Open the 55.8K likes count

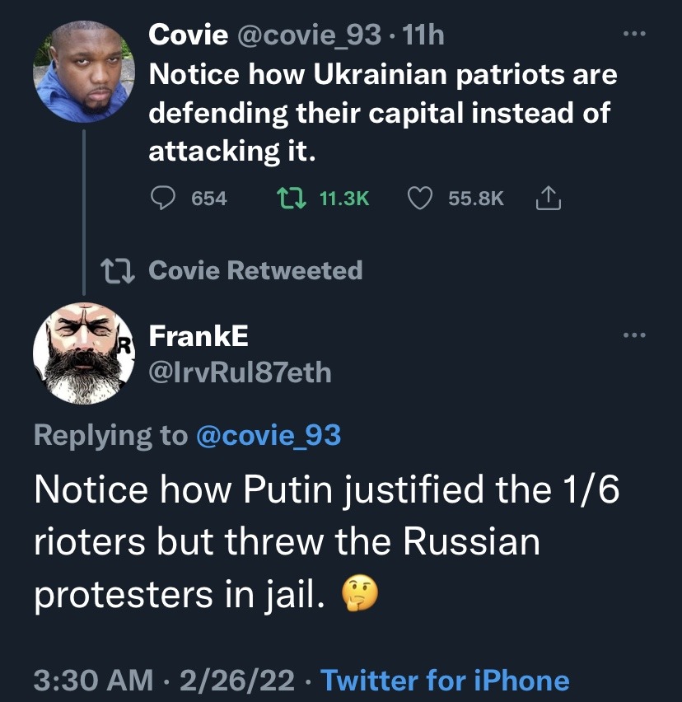click(476, 198)
